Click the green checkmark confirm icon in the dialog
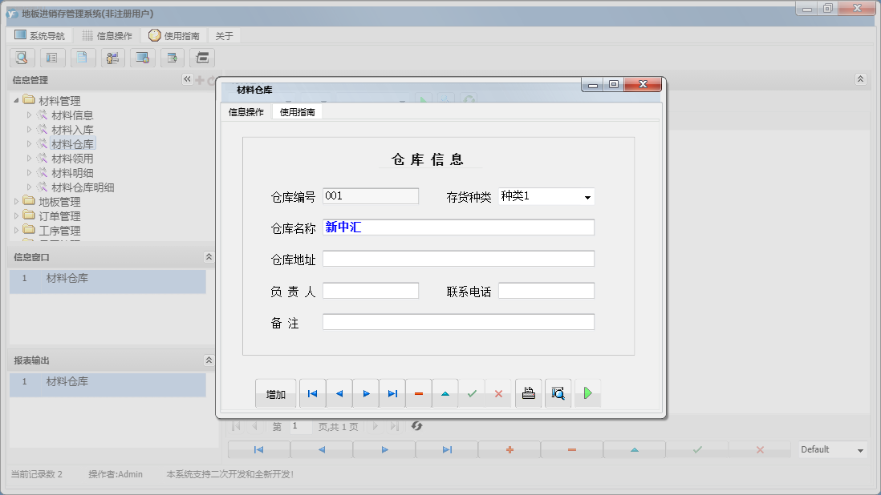 (472, 393)
